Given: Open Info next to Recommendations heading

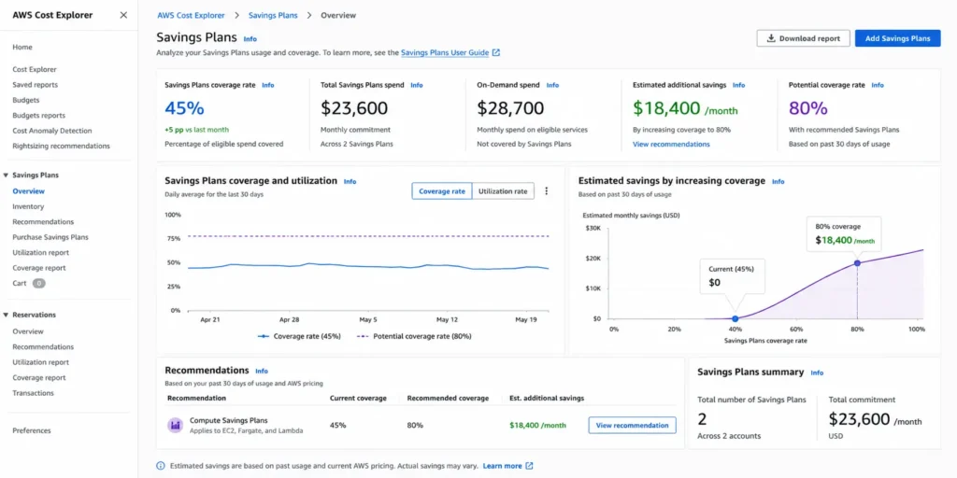Looking at the screenshot, I should pyautogui.click(x=262, y=371).
